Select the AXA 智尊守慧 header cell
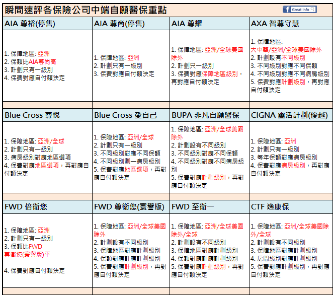334x295 pixels. tap(291, 24)
